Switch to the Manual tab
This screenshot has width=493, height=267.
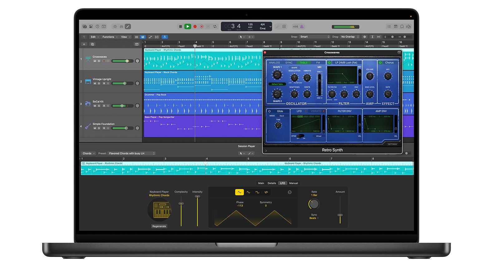click(294, 183)
